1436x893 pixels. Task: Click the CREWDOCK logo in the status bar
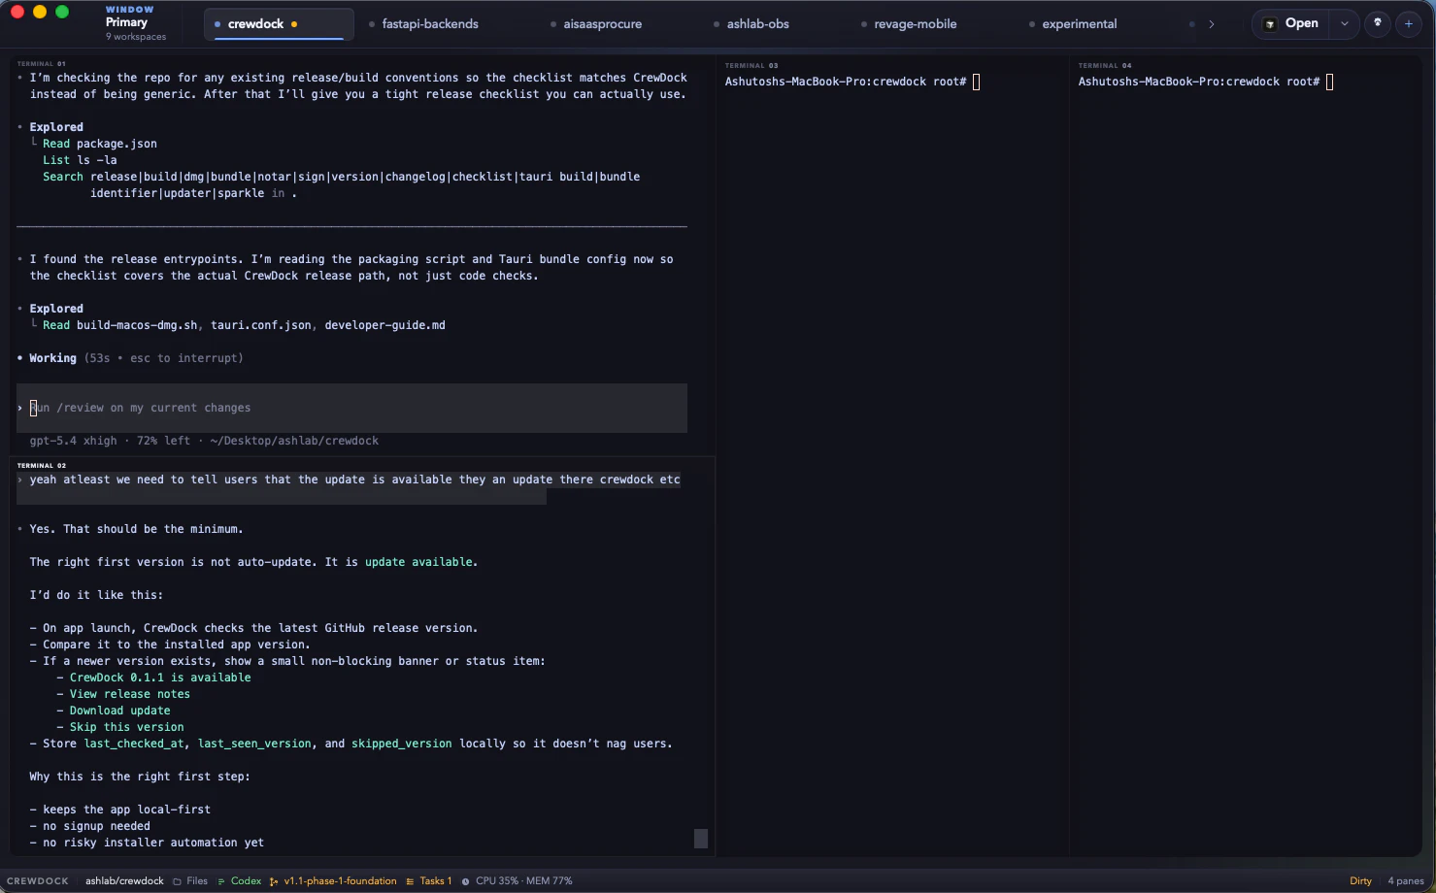37,880
